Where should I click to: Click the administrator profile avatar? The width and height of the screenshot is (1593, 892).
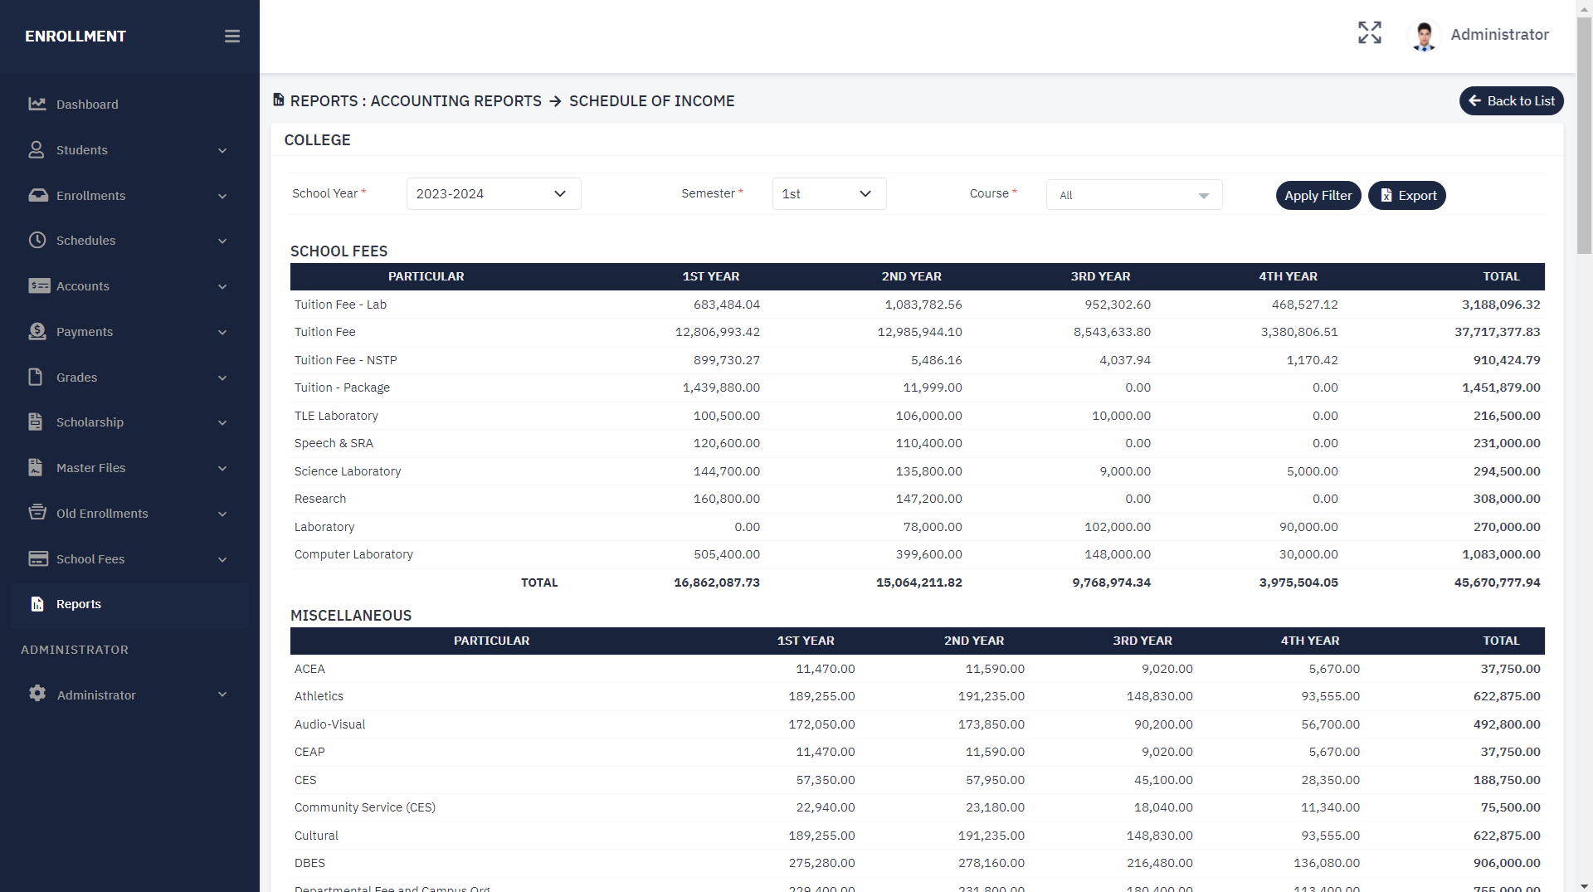pyautogui.click(x=1425, y=36)
